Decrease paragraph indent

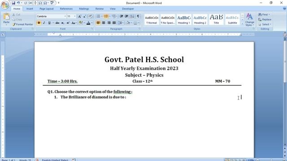pyautogui.click(x=121, y=17)
